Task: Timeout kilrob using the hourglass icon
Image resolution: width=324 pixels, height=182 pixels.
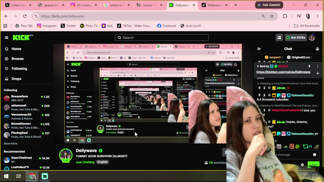Action: [x=264, y=88]
